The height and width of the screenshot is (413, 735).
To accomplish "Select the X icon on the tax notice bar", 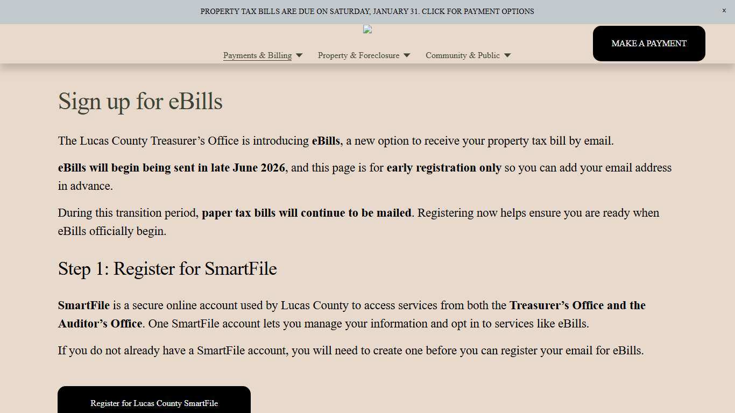I will coord(724,10).
